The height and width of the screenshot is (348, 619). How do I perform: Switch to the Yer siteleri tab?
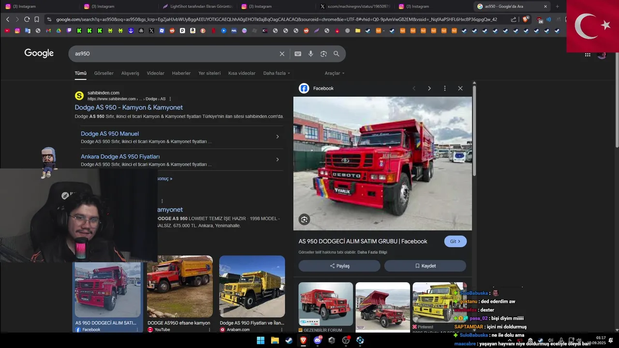[209, 73]
